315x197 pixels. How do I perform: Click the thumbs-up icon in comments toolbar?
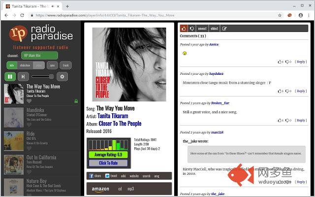pyautogui.click(x=184, y=29)
